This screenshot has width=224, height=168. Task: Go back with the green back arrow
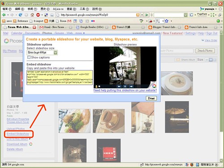click(4, 15)
